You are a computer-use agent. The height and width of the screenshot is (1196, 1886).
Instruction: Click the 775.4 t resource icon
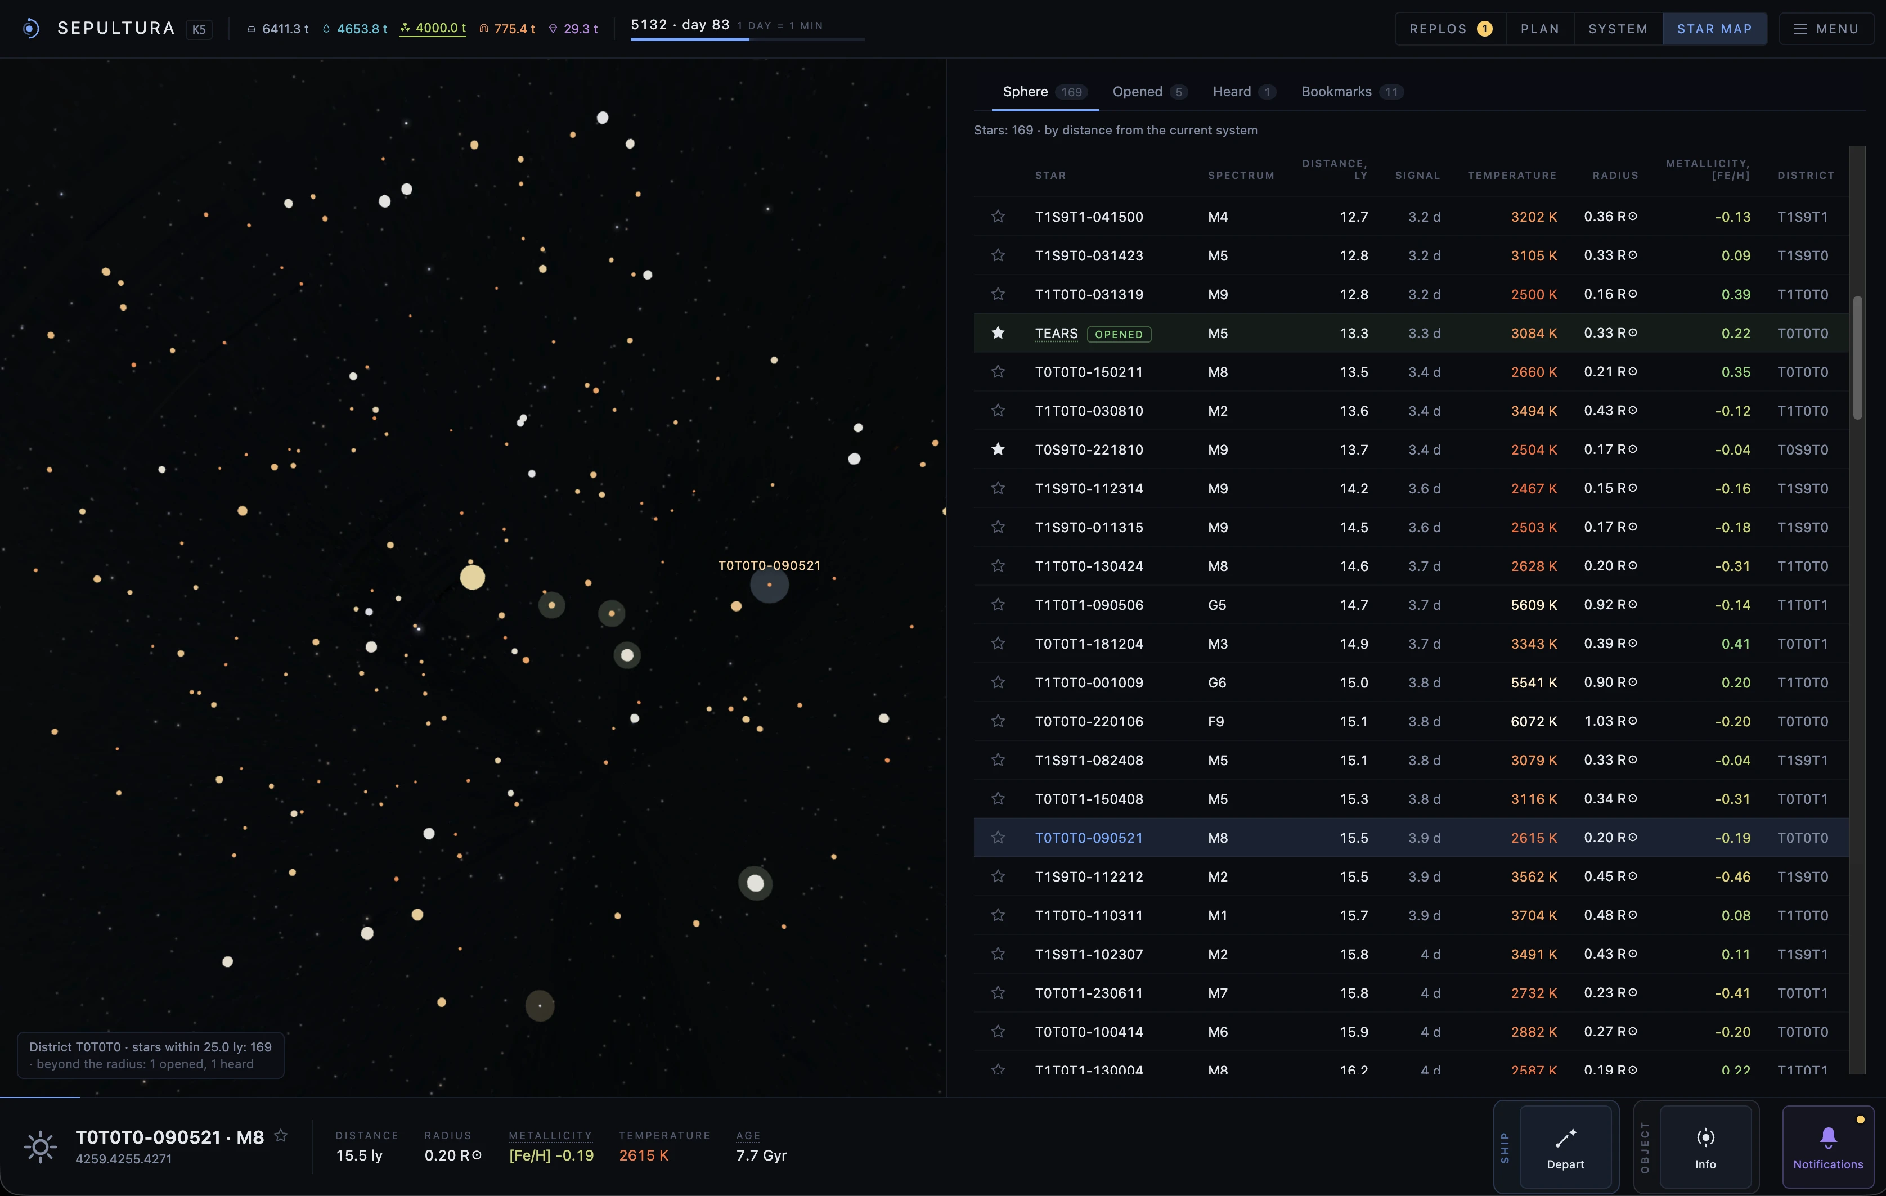pyautogui.click(x=483, y=29)
